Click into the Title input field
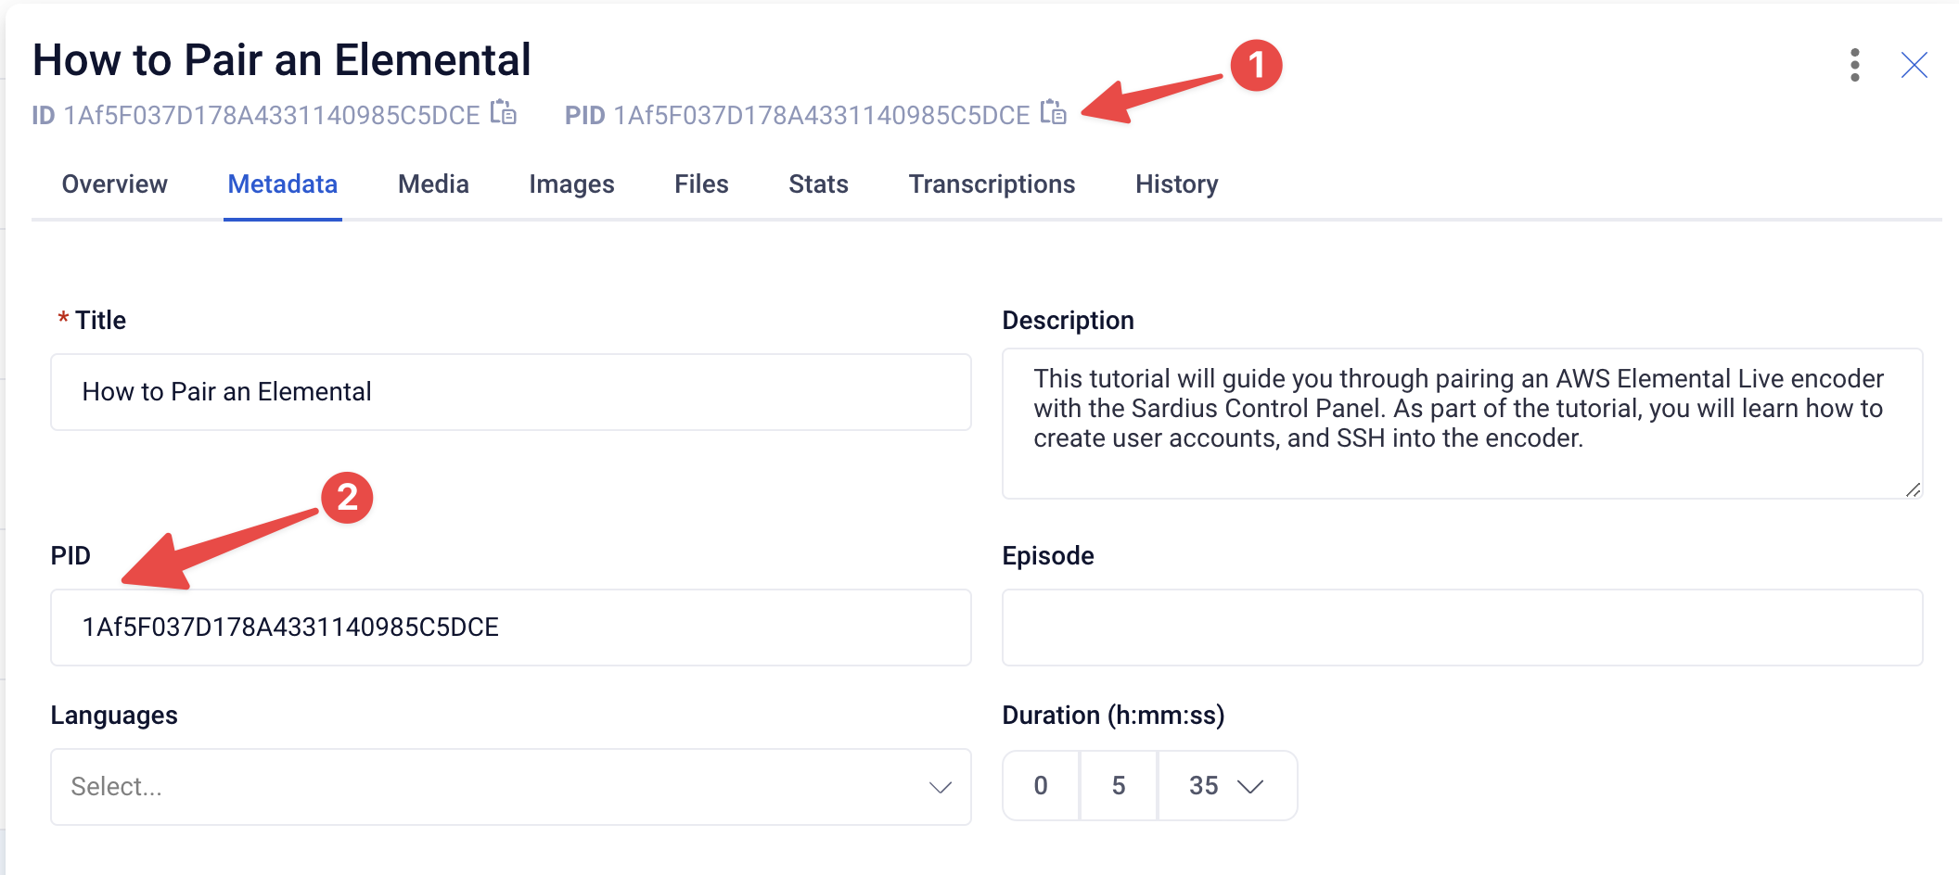The image size is (1959, 875). [511, 392]
